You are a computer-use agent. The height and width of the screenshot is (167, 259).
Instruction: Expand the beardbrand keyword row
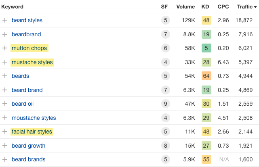pos(5,34)
